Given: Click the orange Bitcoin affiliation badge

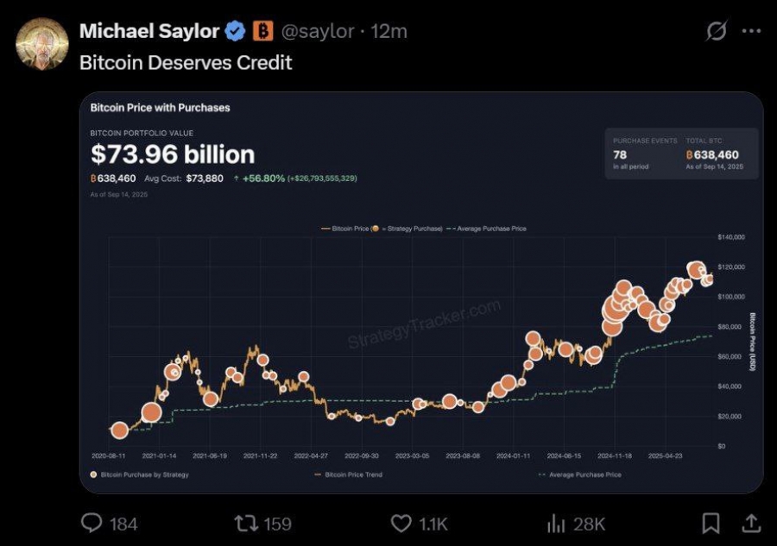Looking at the screenshot, I should [x=262, y=31].
